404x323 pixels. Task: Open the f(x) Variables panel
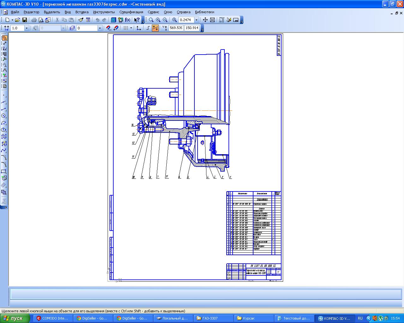(x=128, y=20)
